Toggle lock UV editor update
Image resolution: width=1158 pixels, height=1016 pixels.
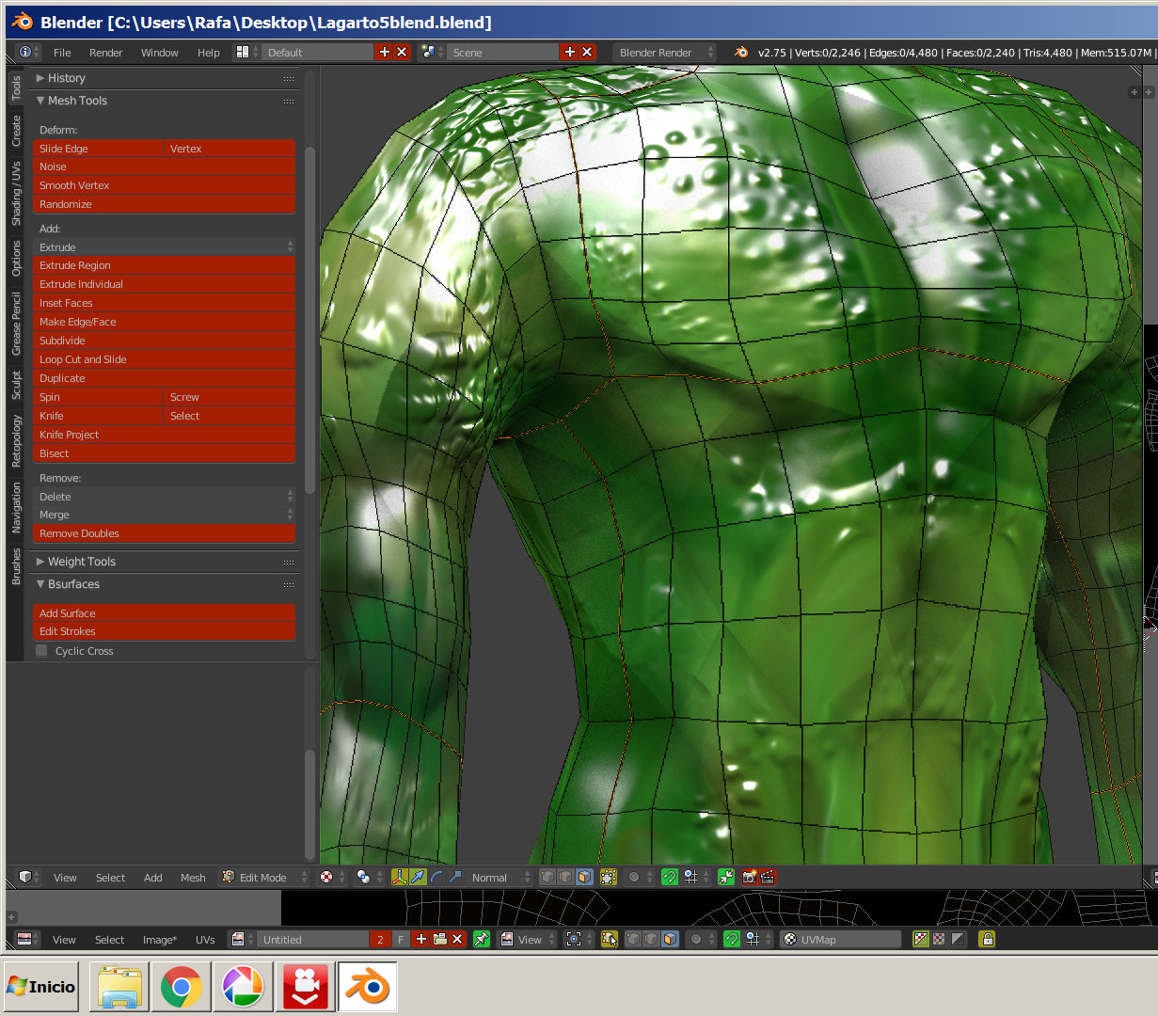point(987,939)
